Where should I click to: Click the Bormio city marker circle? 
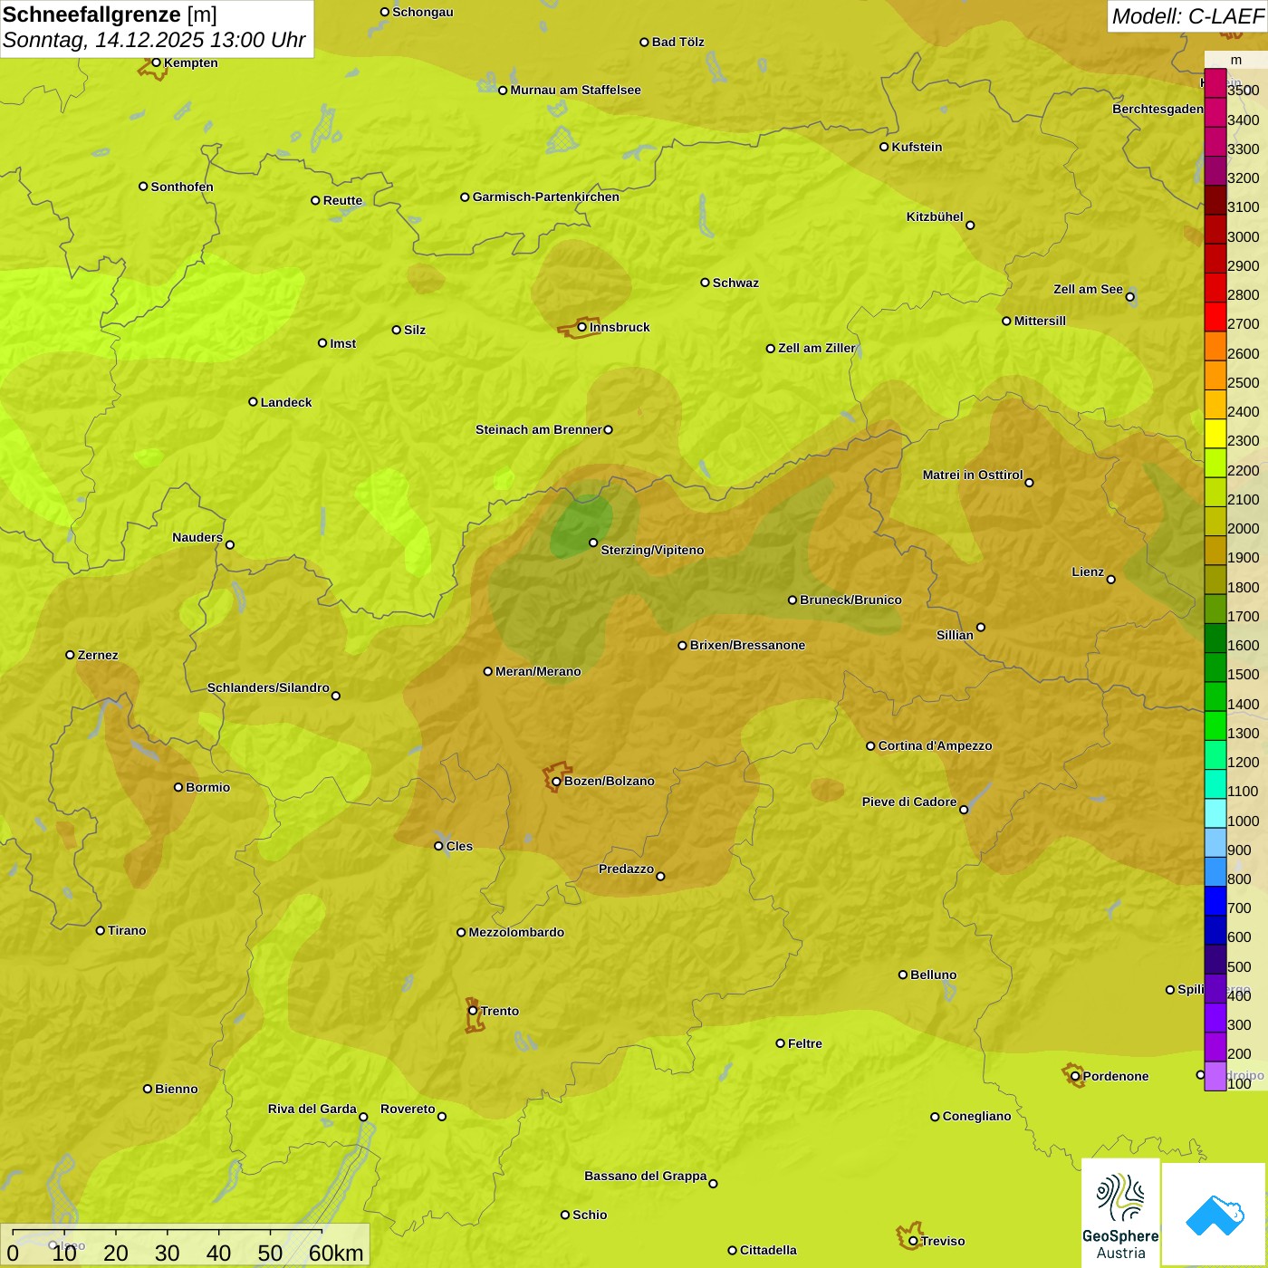coord(178,787)
